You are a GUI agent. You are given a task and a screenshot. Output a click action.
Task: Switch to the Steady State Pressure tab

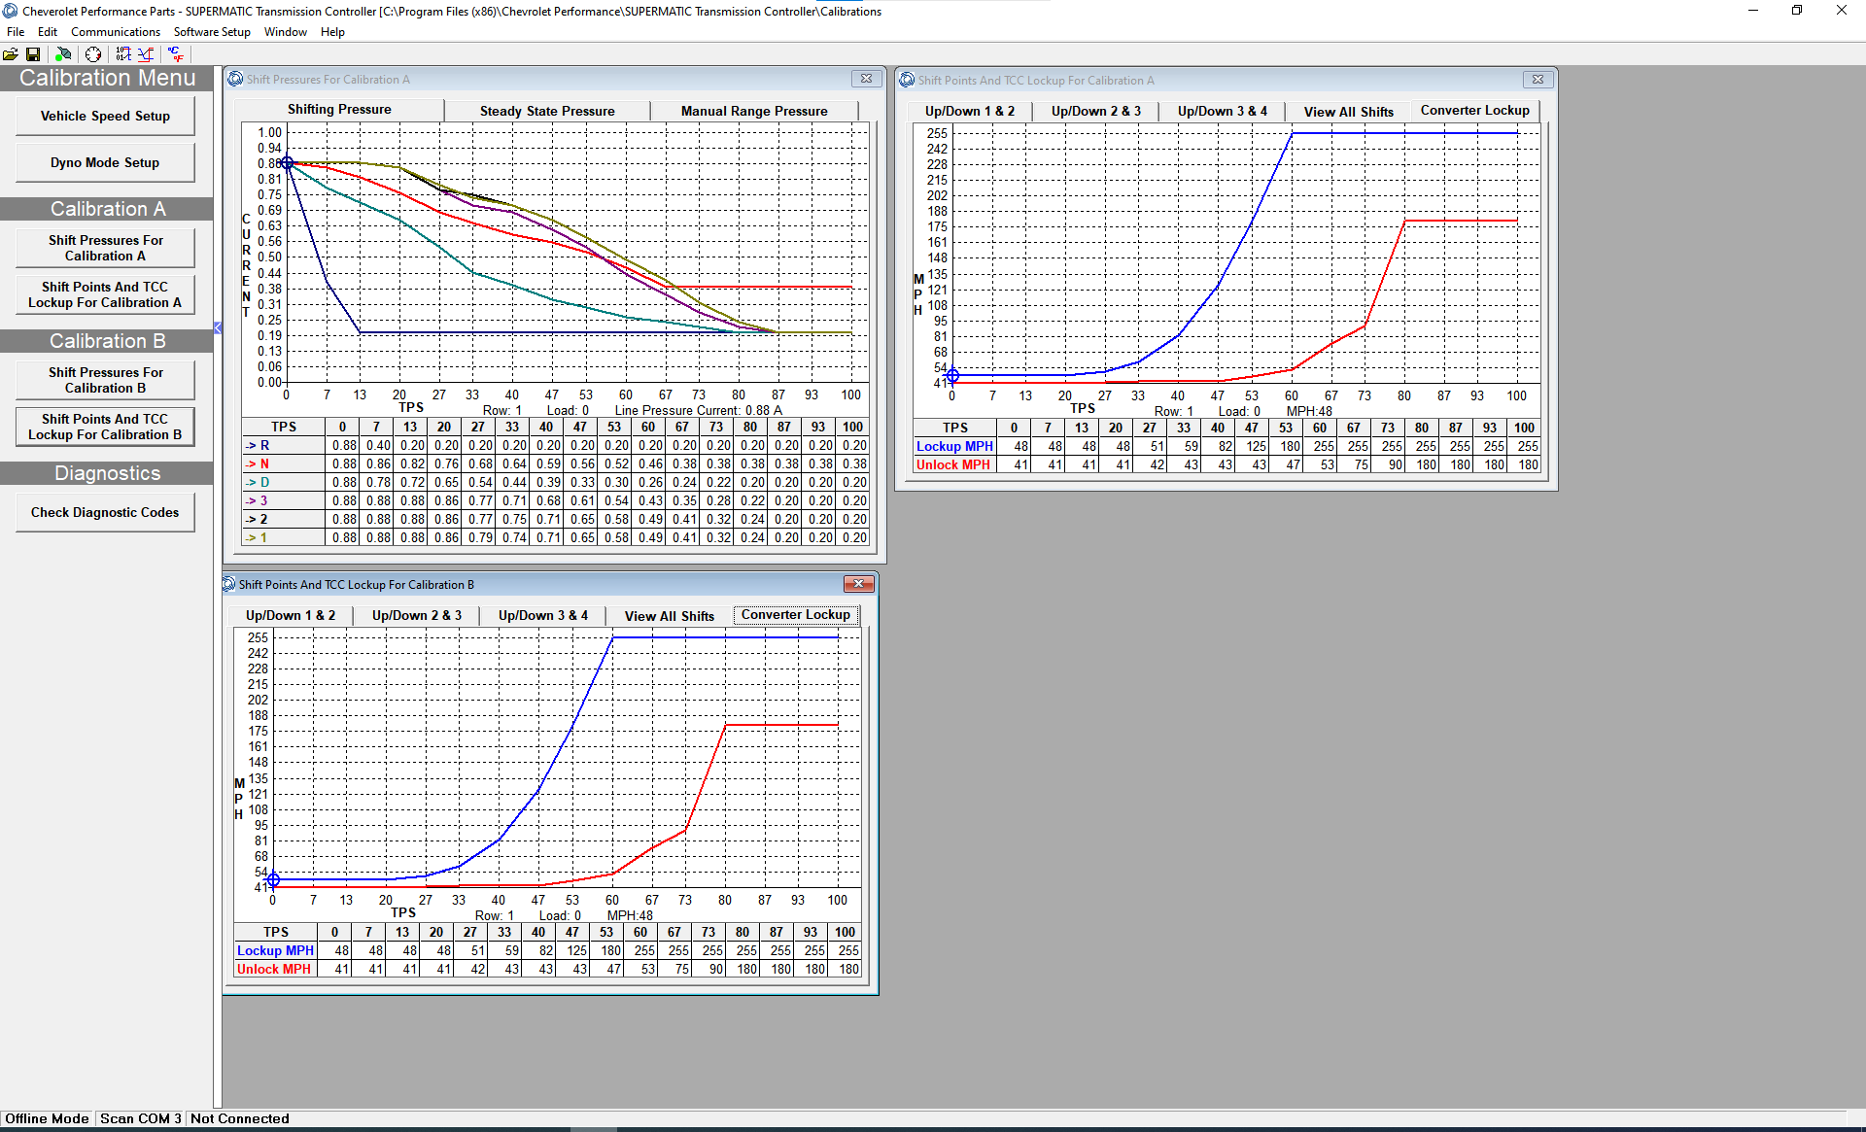point(547,111)
